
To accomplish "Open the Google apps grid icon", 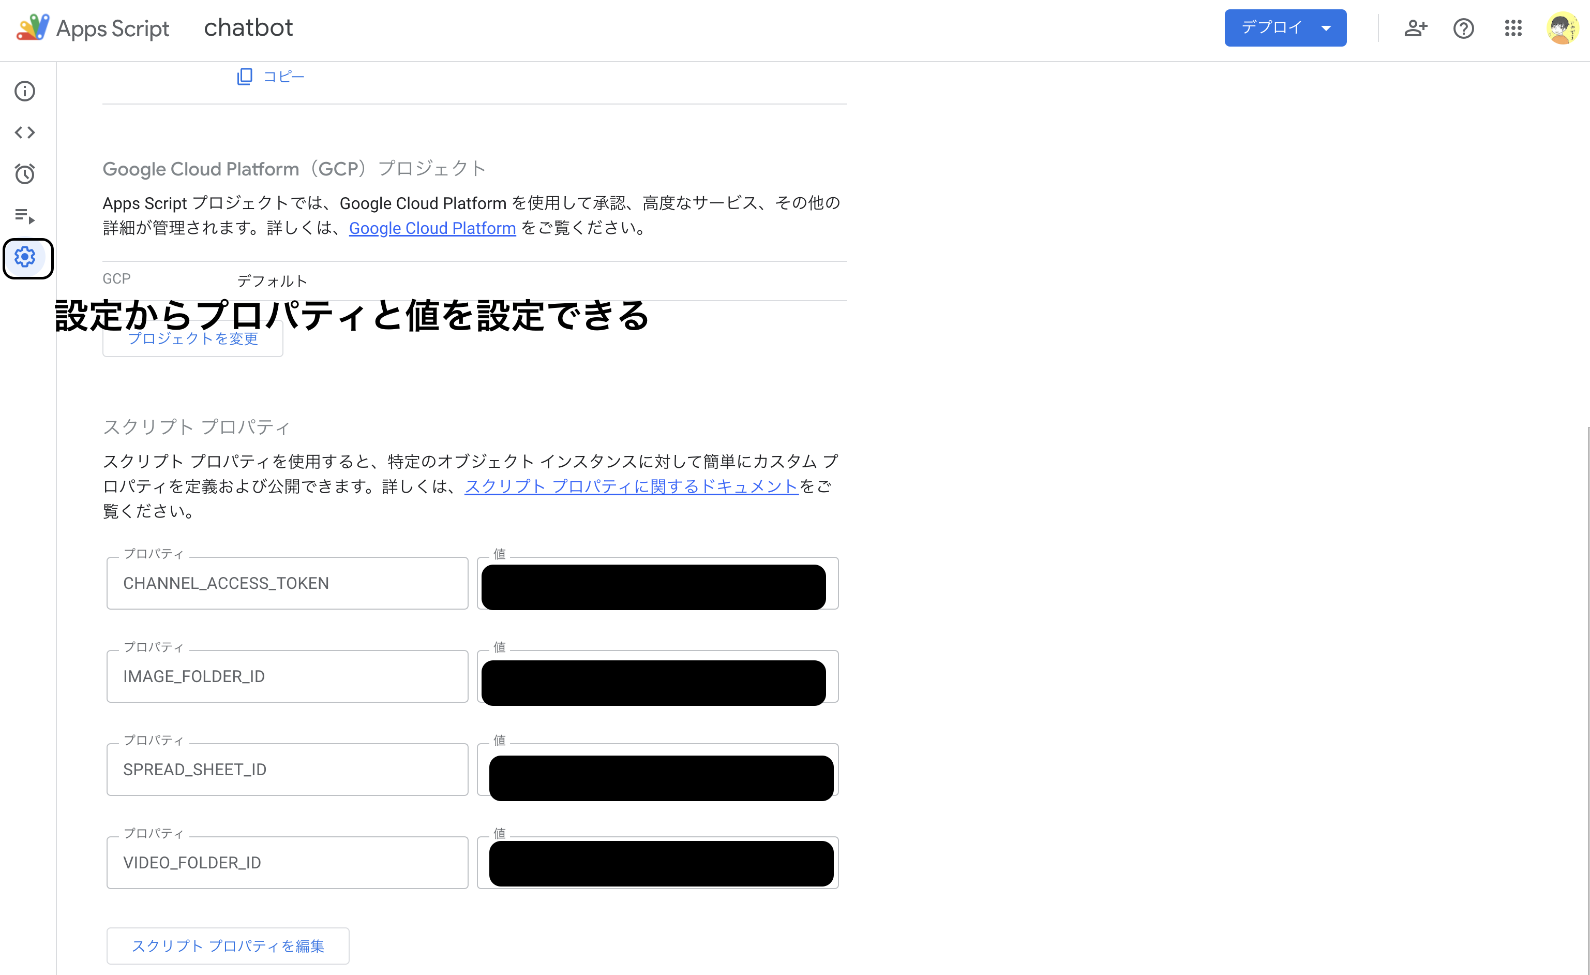I will (x=1512, y=28).
